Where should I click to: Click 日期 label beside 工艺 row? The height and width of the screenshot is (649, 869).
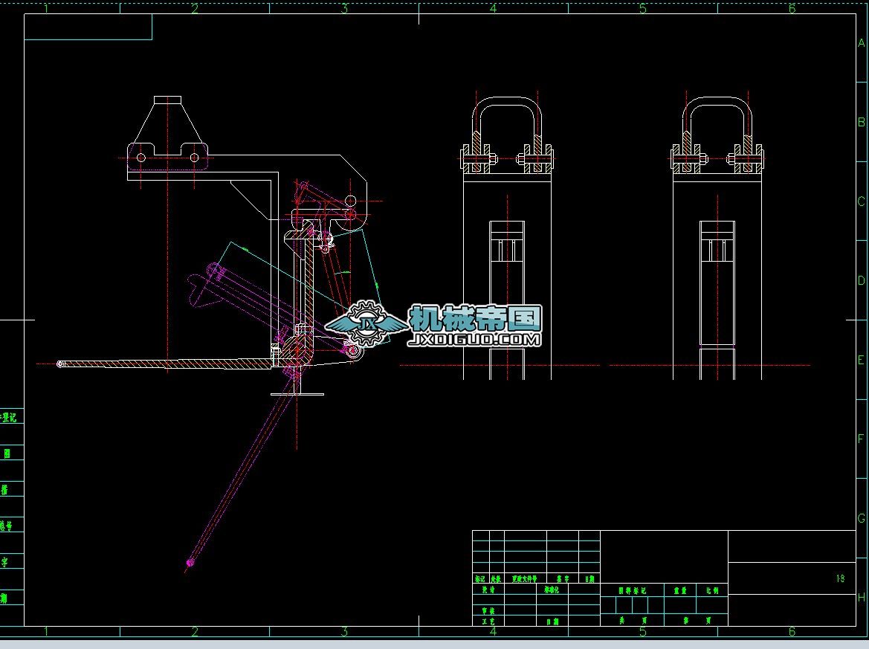[552, 621]
